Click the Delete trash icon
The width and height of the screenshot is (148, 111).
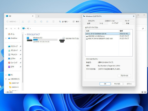(53, 22)
